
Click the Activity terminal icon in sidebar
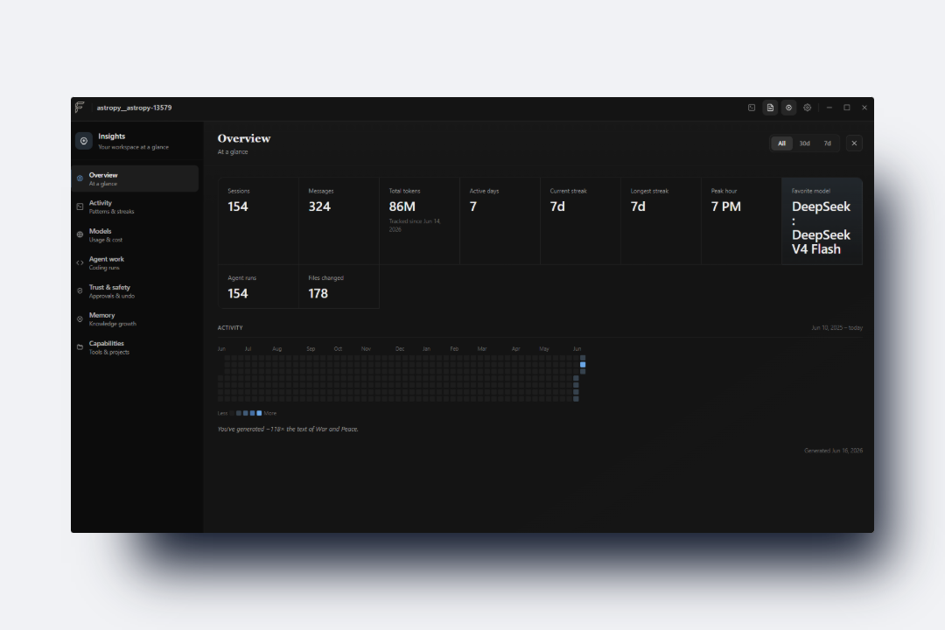pyautogui.click(x=80, y=206)
